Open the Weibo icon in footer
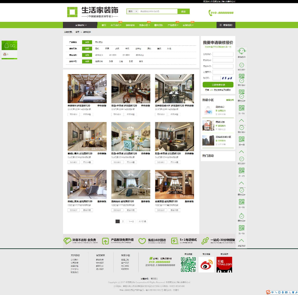Screen dimensions: 298x295 point(206,265)
